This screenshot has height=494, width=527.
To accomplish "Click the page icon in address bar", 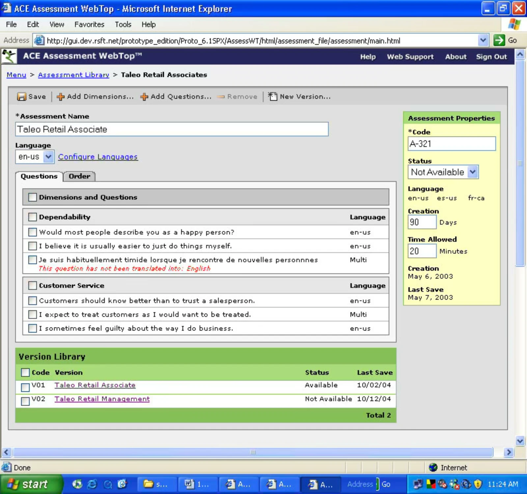I will [39, 40].
